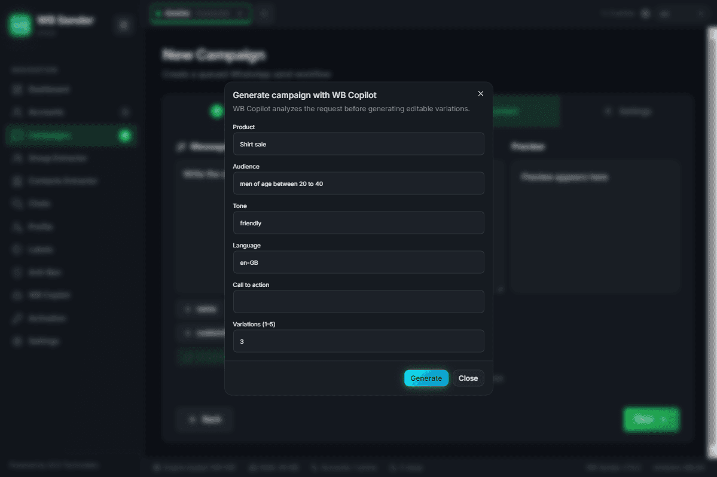The width and height of the screenshot is (717, 477).
Task: Close the WB Copilot dialog with the X icon
Action: pos(481,94)
